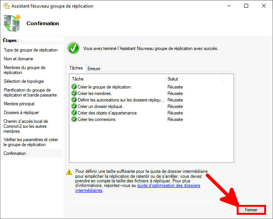Viewport: 273px width, 219px height.
Task: Click check icon beside Définir les autorisations
Action: point(74,100)
